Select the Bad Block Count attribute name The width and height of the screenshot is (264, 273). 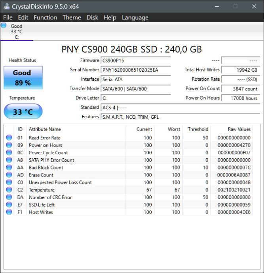pos(46,167)
